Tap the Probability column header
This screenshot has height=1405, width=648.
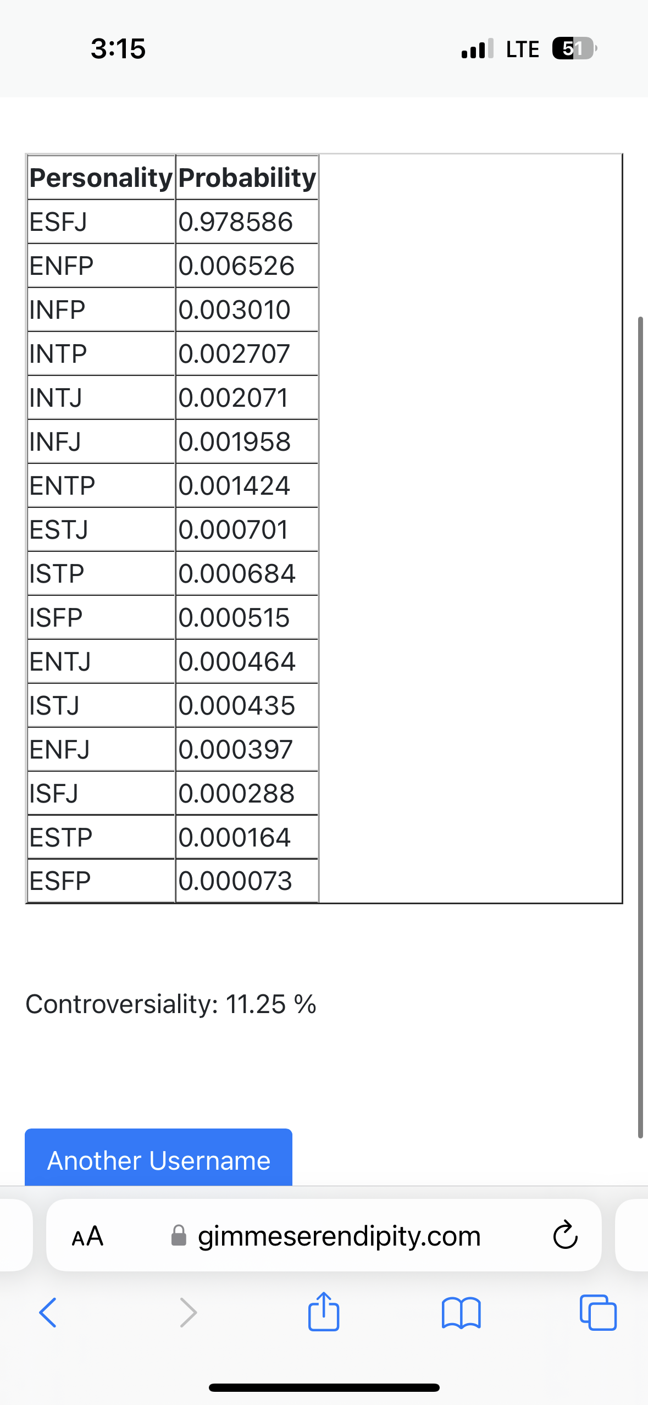(247, 178)
